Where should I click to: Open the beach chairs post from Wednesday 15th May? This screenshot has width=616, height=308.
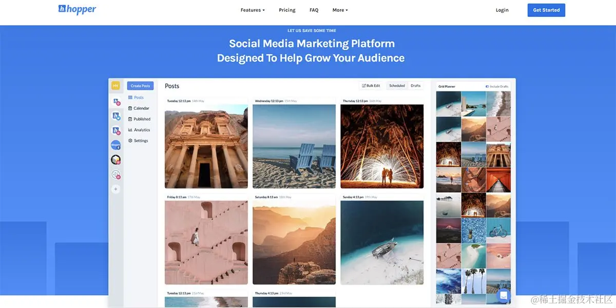tap(294, 146)
